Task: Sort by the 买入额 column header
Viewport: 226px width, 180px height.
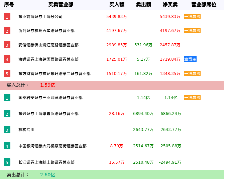Action: click(117, 5)
